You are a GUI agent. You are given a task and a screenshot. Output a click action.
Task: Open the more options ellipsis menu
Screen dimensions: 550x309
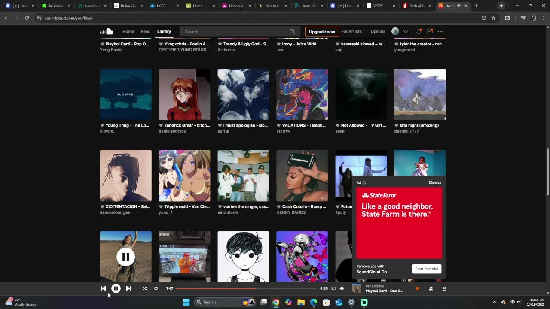point(440,31)
